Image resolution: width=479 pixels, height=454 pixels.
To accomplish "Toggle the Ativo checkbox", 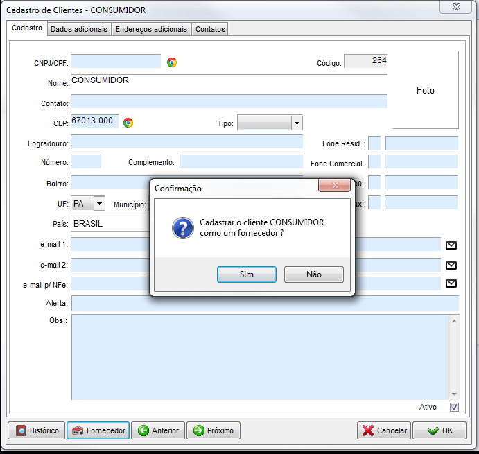I will tap(454, 407).
